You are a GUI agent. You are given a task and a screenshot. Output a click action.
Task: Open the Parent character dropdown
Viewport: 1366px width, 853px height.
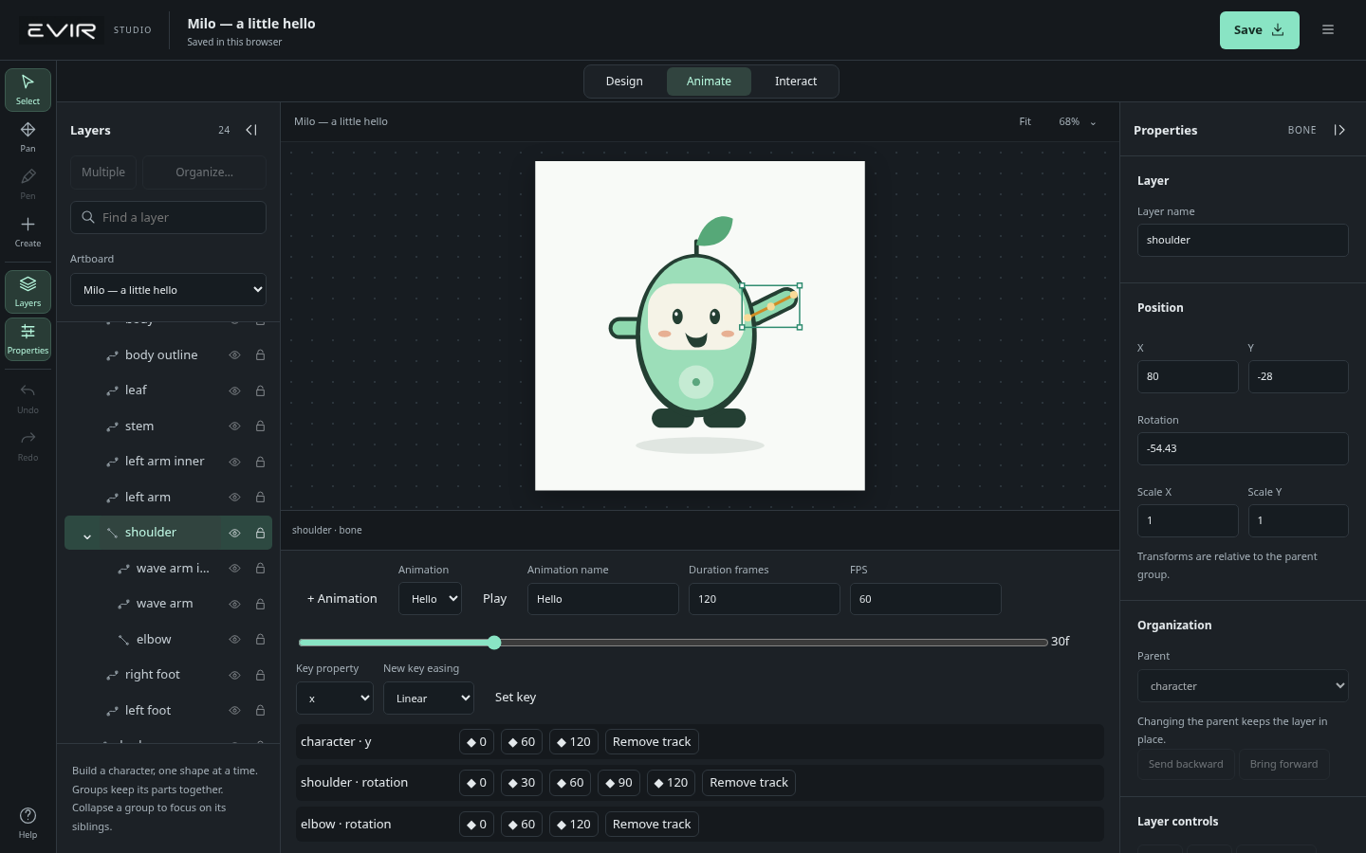1243,686
